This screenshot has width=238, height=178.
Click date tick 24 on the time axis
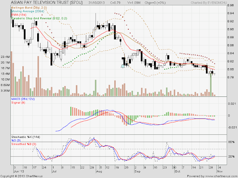click(44, 168)
